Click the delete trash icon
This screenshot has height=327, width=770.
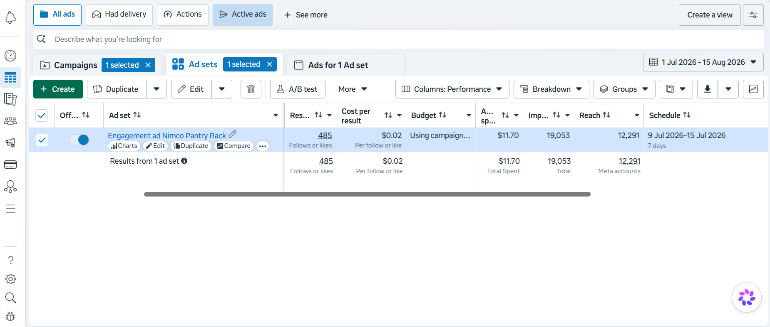point(251,89)
